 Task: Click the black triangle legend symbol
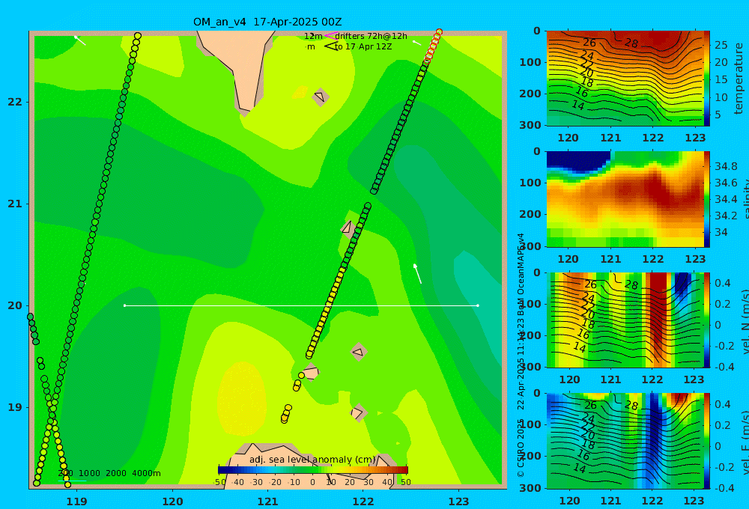(330, 46)
